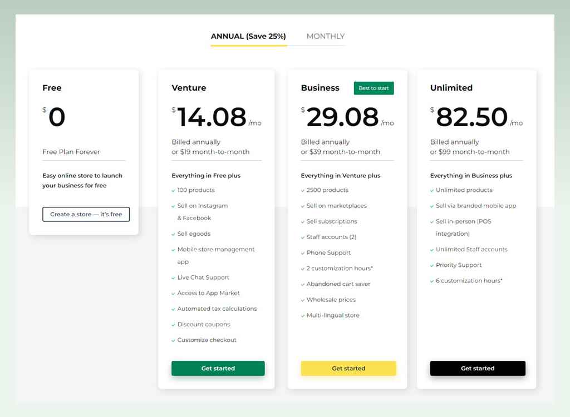Click the checkmark beside Live Chat Support
Image resolution: width=570 pixels, height=417 pixels.
174,277
